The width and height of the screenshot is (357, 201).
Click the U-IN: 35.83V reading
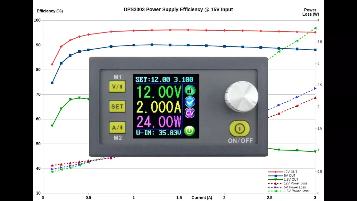(158, 133)
